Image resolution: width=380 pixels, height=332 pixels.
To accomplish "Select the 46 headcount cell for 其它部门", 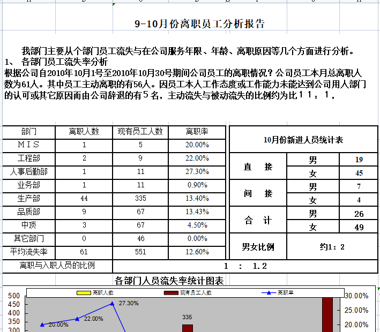I will (x=140, y=239).
